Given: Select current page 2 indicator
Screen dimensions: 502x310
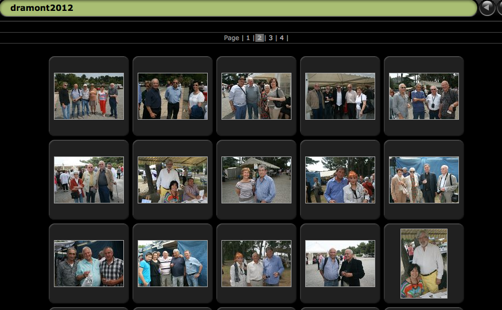Looking at the screenshot, I should point(259,38).
